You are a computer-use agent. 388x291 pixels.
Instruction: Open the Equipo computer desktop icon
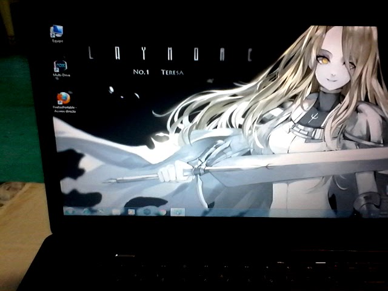click(56, 31)
